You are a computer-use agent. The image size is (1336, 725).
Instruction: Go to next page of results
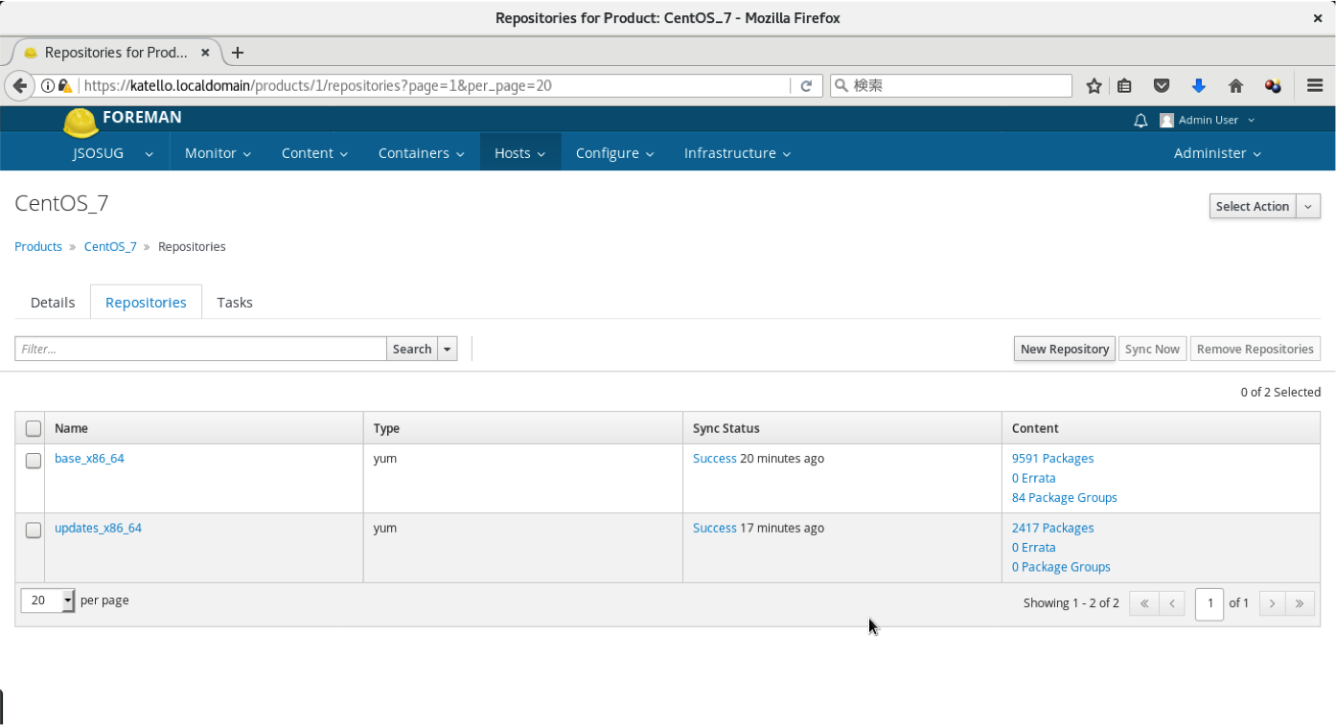click(1272, 603)
